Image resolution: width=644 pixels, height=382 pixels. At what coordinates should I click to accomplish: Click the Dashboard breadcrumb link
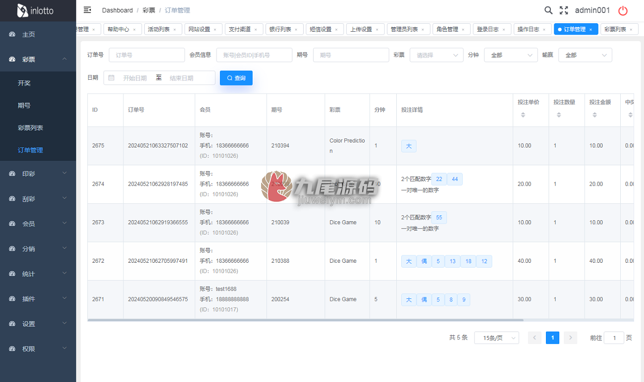pyautogui.click(x=117, y=10)
